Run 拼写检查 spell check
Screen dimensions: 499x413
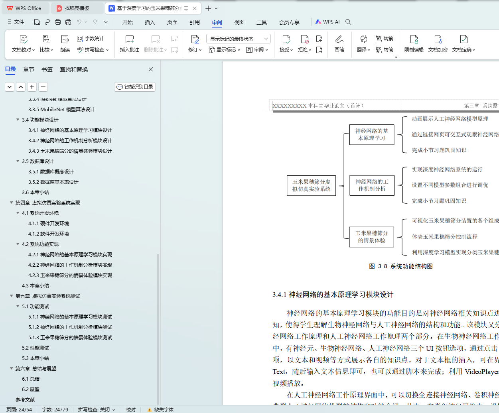pyautogui.click(x=93, y=50)
